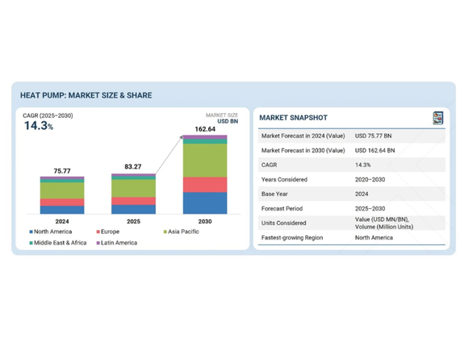Select the Forecast Period table row
The image size is (468, 338).
click(x=352, y=209)
